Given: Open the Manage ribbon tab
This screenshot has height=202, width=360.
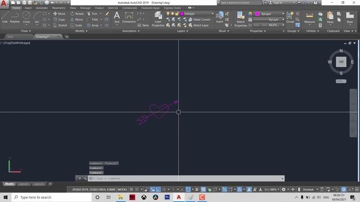Looking at the screenshot, I should [x=85, y=8].
